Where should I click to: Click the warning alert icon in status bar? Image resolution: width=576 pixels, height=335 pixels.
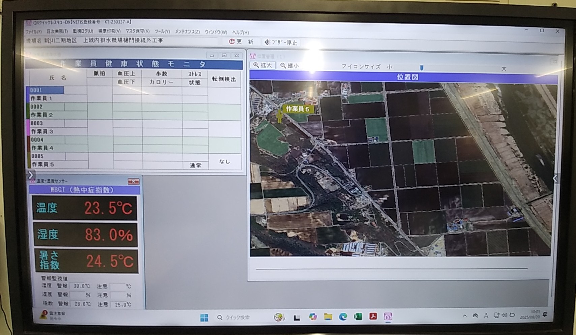tap(43, 314)
